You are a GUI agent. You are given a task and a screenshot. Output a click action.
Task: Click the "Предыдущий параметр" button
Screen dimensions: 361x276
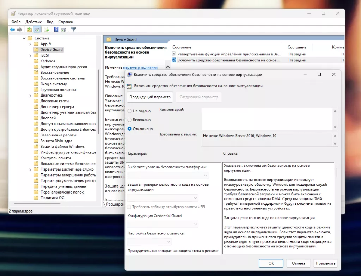coord(150,97)
